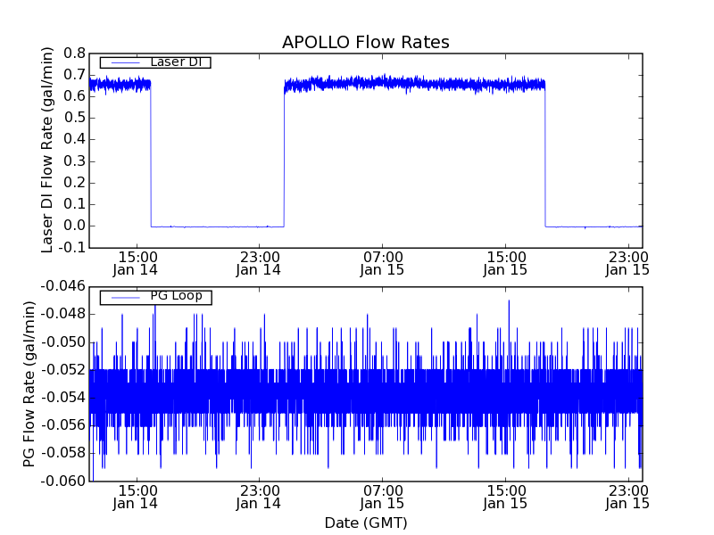This screenshot has height=535, width=714.
Task: Click the PG Flow Rate y-axis label
Action: [29, 383]
